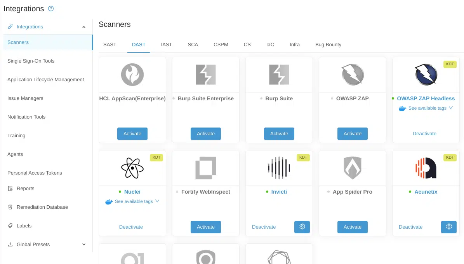Click the OWASP ZAP logo

point(353,75)
